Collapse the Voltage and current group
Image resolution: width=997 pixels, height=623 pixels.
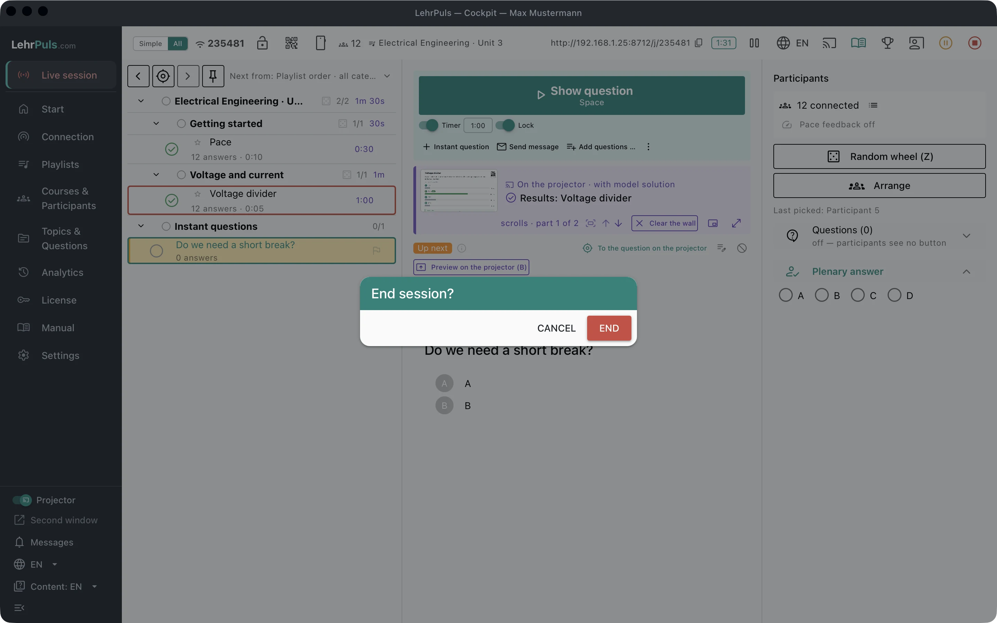(156, 175)
